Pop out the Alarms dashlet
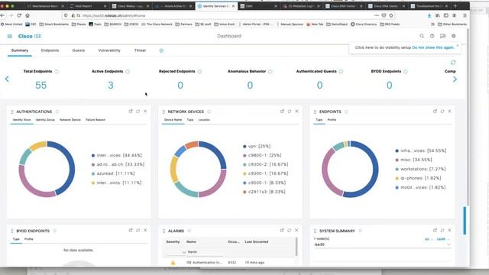 (x=282, y=231)
